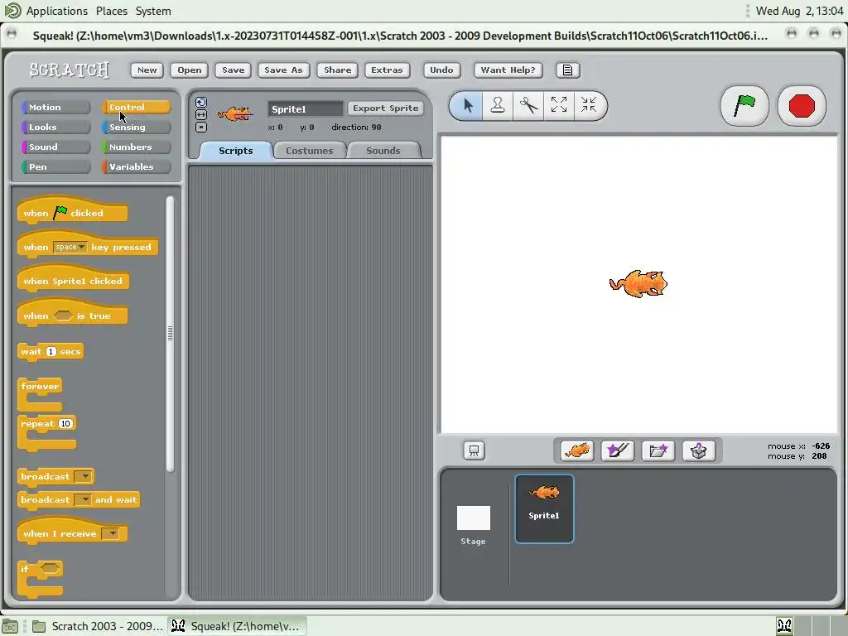This screenshot has width=848, height=636.
Task: Click the New button
Action: (x=147, y=70)
